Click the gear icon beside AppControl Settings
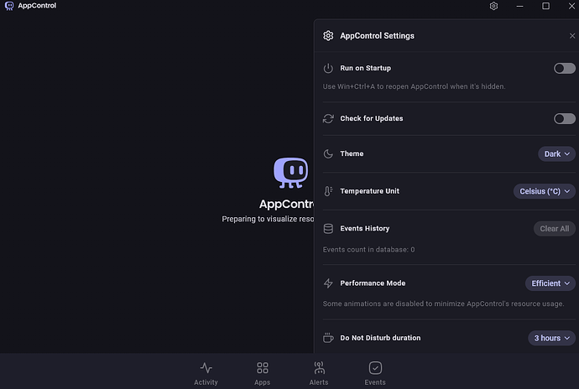579x389 pixels. click(x=328, y=36)
